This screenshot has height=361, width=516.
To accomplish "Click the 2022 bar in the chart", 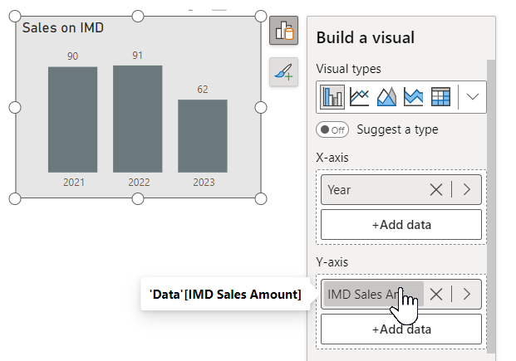I will (x=137, y=119).
